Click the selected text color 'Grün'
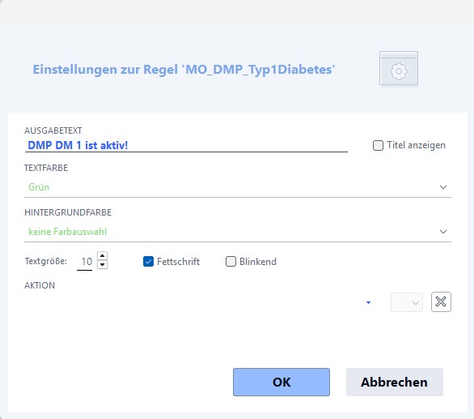The image size is (474, 419). tap(39, 187)
